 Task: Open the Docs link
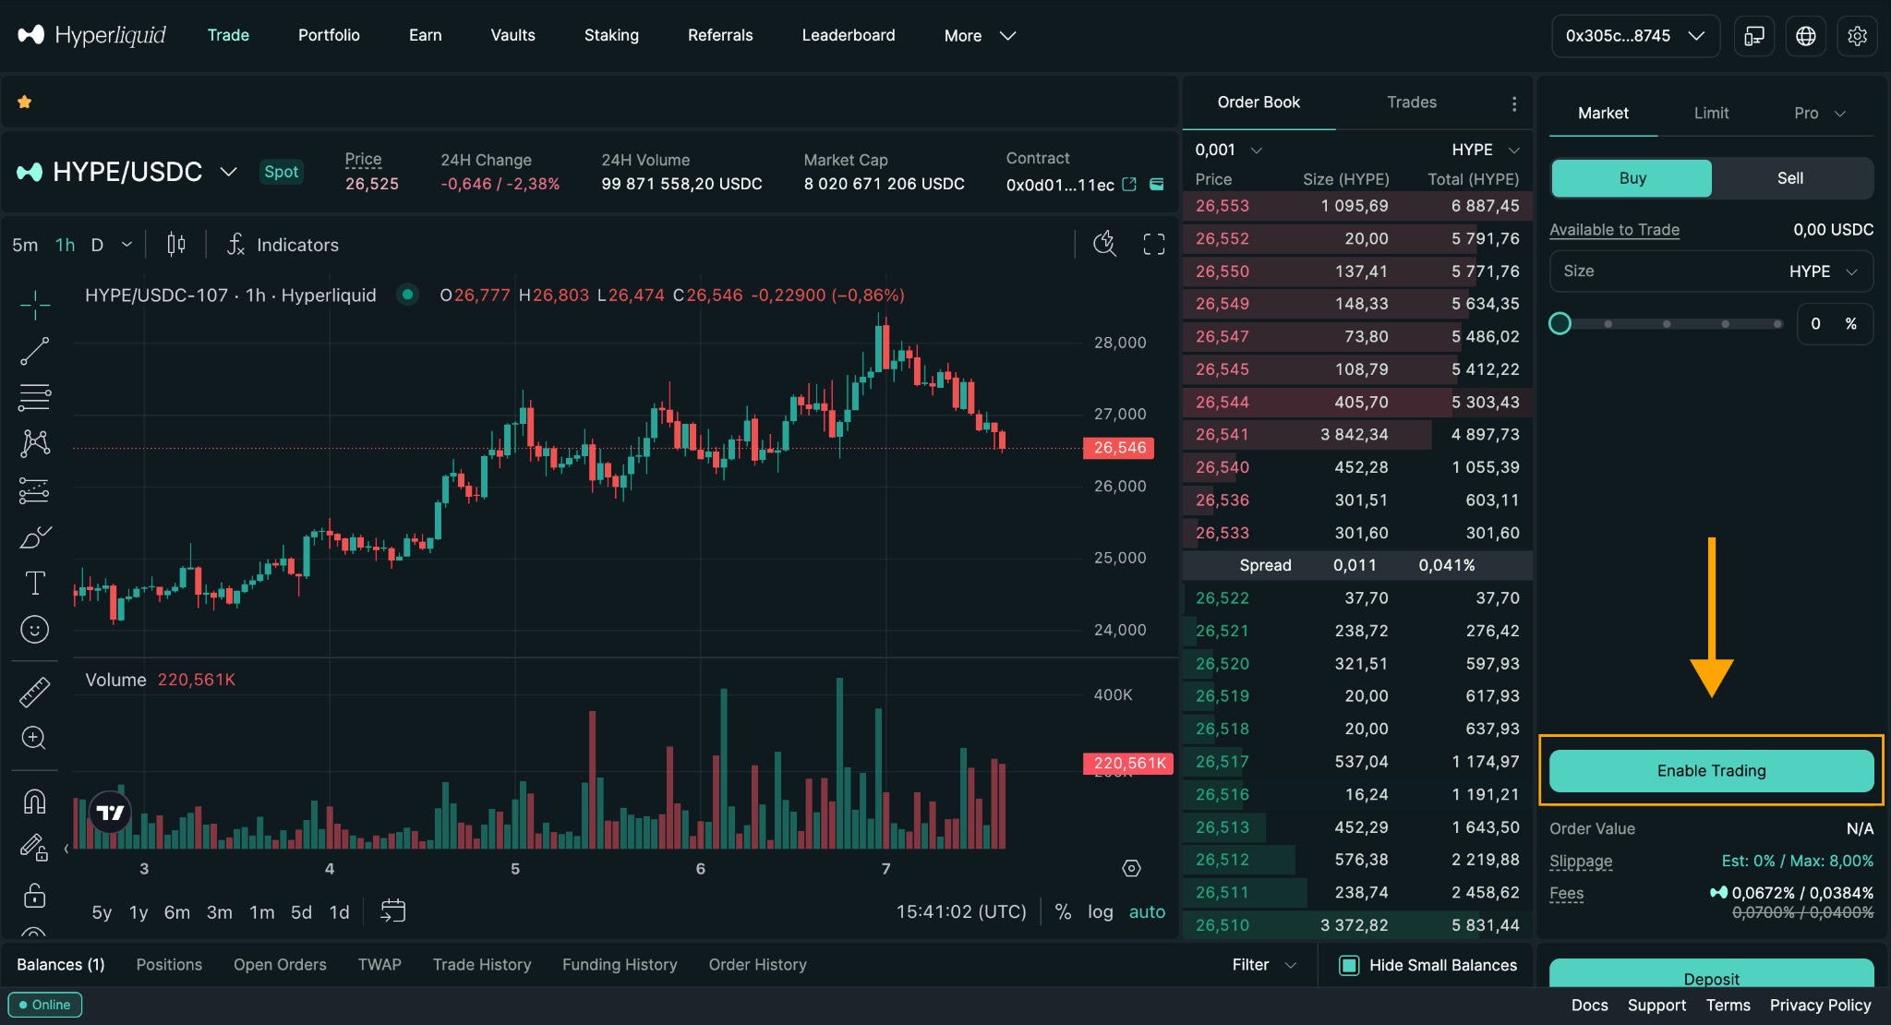click(1590, 1005)
